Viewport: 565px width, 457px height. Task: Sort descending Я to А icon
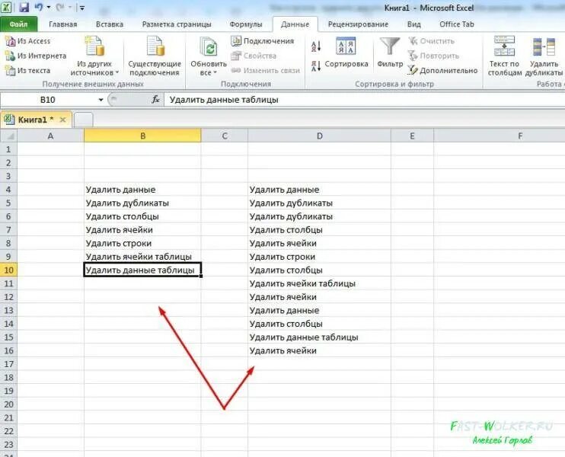tap(316, 66)
